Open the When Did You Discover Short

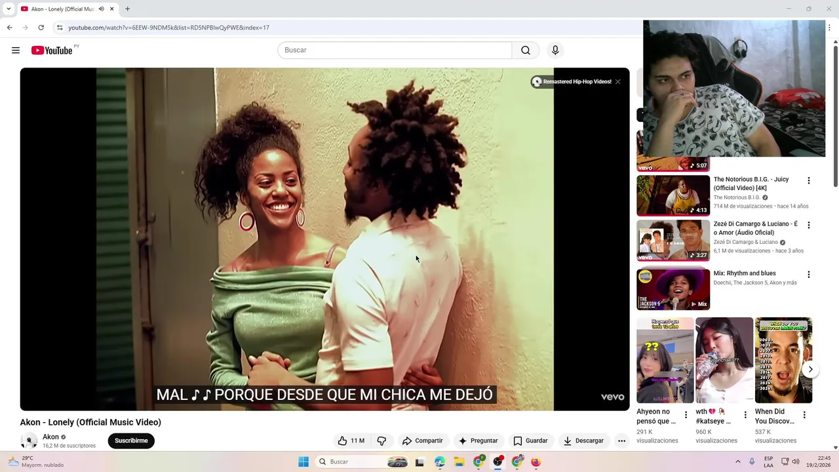(783, 361)
